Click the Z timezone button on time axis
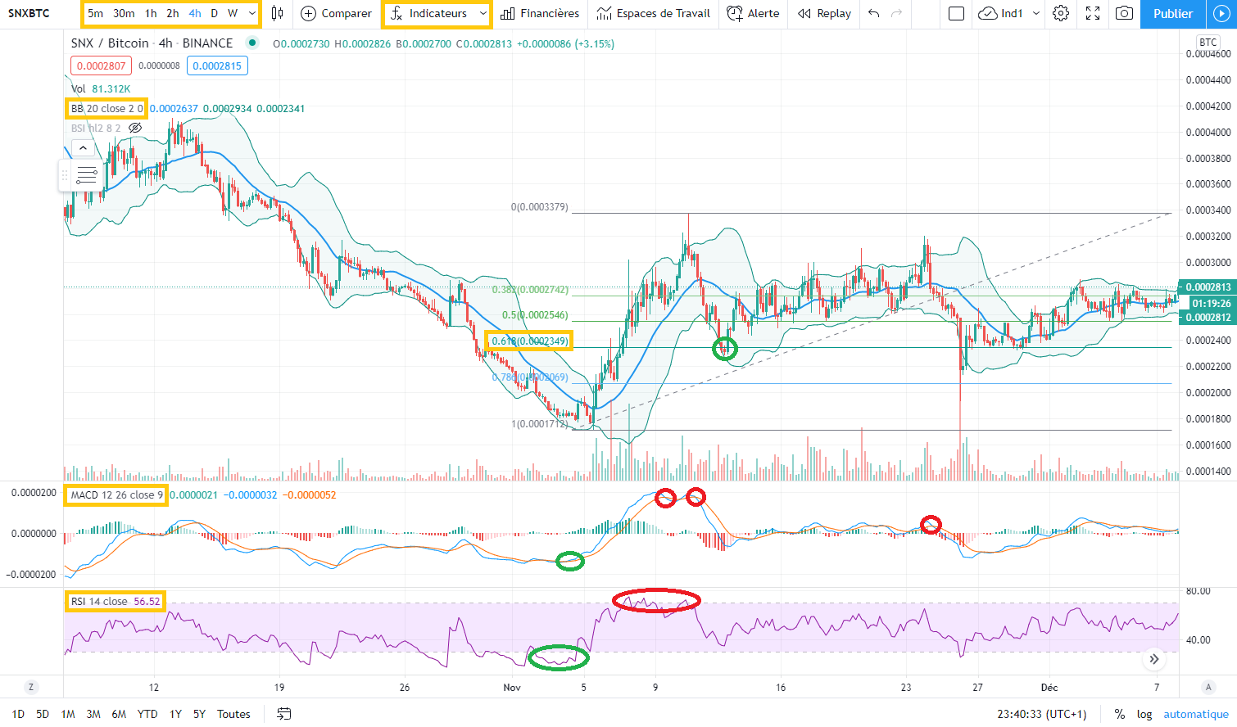The width and height of the screenshot is (1237, 727). coord(31,687)
